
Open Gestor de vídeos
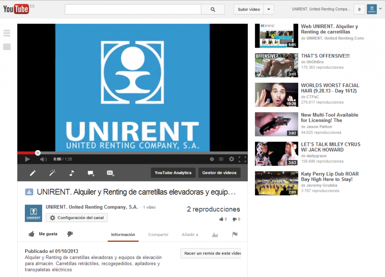tap(219, 173)
